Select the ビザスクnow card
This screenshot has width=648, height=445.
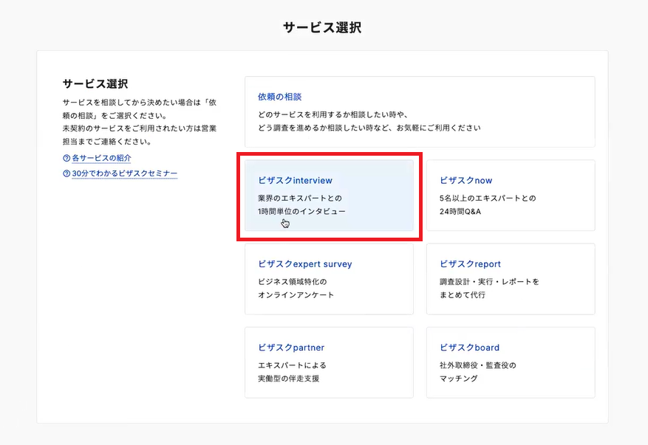pyautogui.click(x=511, y=196)
